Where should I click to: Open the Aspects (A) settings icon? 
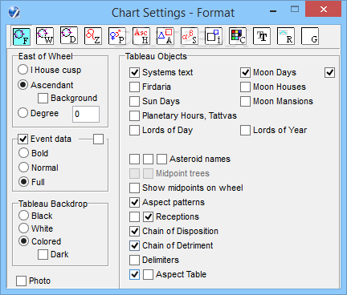(165, 36)
